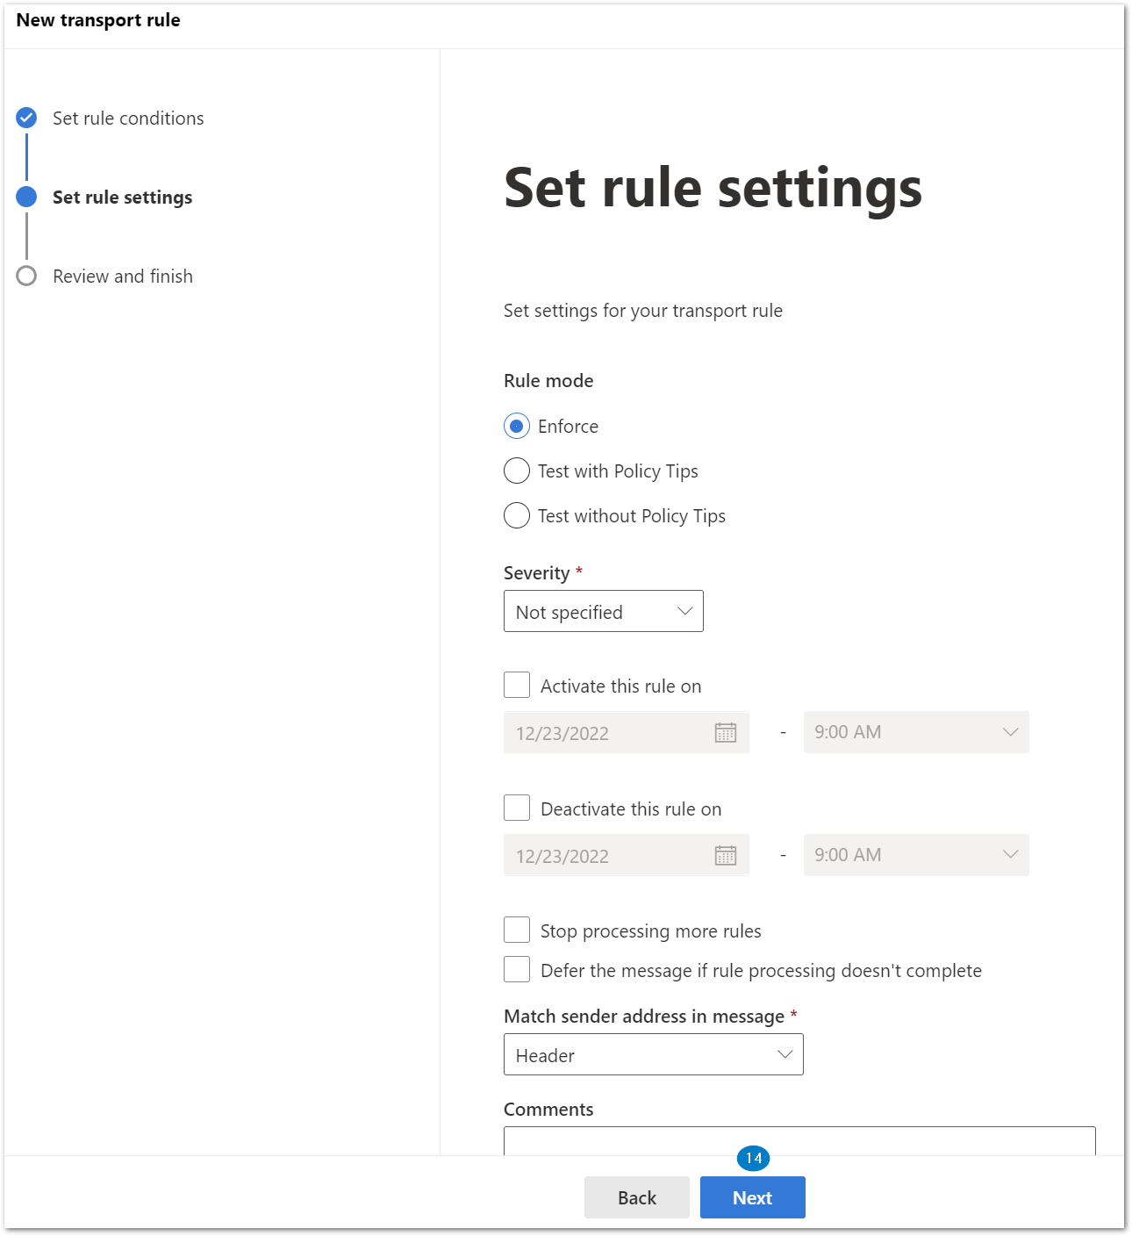Select Test without Policy Tips mode
Image resolution: width=1132 pixels, height=1236 pixels.
(x=517, y=516)
